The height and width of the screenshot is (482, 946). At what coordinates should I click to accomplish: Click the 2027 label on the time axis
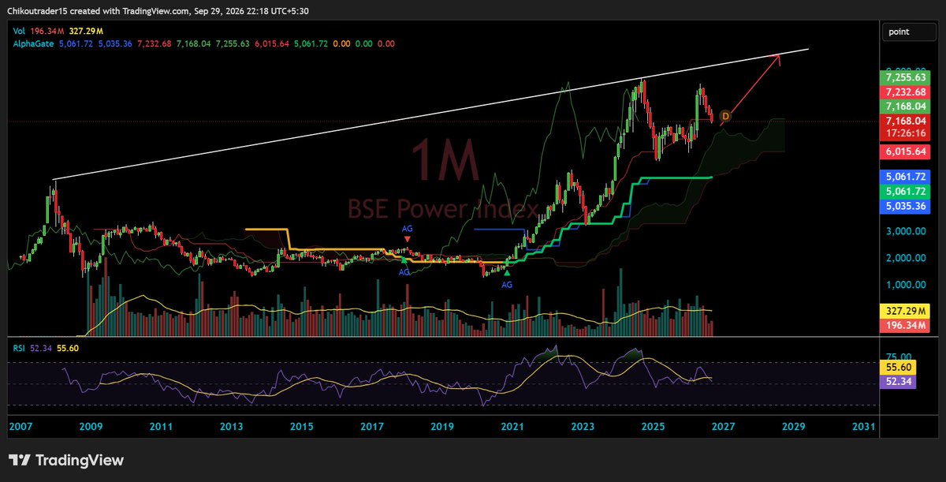coord(723,426)
